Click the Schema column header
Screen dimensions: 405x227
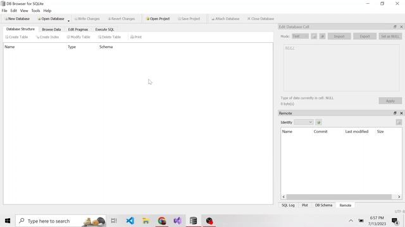106,47
